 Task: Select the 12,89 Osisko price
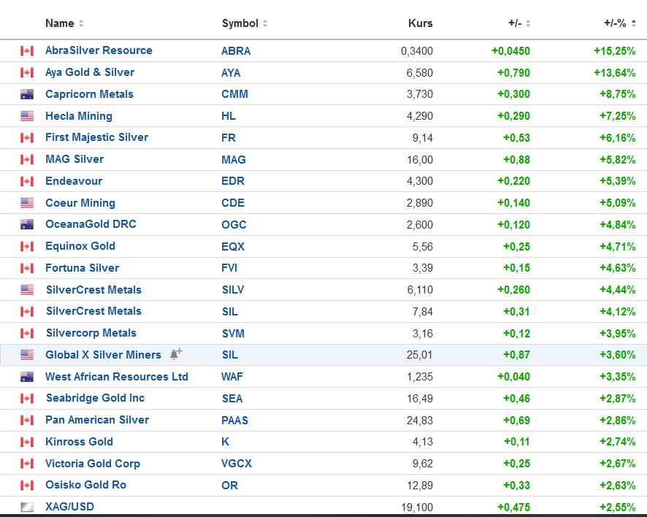420,486
